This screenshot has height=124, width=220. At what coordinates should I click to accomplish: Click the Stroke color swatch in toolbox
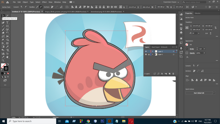pos(6,69)
